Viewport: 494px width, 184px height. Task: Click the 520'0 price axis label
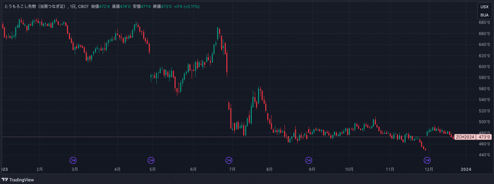point(484,111)
